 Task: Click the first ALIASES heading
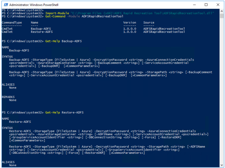[x=8, y=85]
